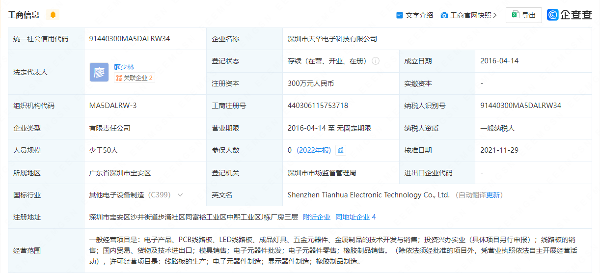This screenshot has width=600, height=273.
Task: Click the info icon beside 存续 status
Action: pos(376,61)
